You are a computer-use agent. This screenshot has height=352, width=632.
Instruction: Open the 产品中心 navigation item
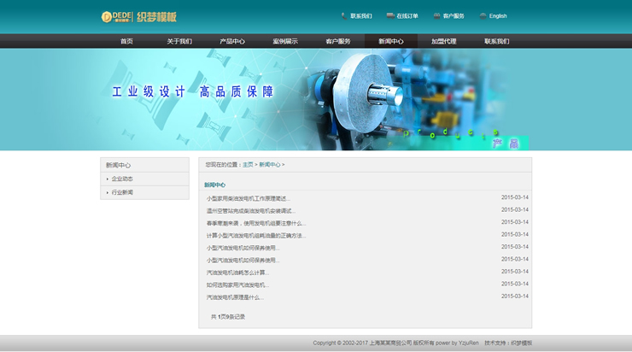[232, 41]
